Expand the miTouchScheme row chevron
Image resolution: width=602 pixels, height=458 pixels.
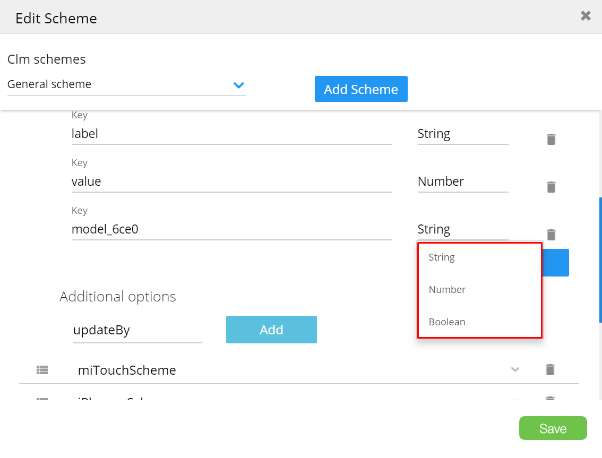[514, 369]
